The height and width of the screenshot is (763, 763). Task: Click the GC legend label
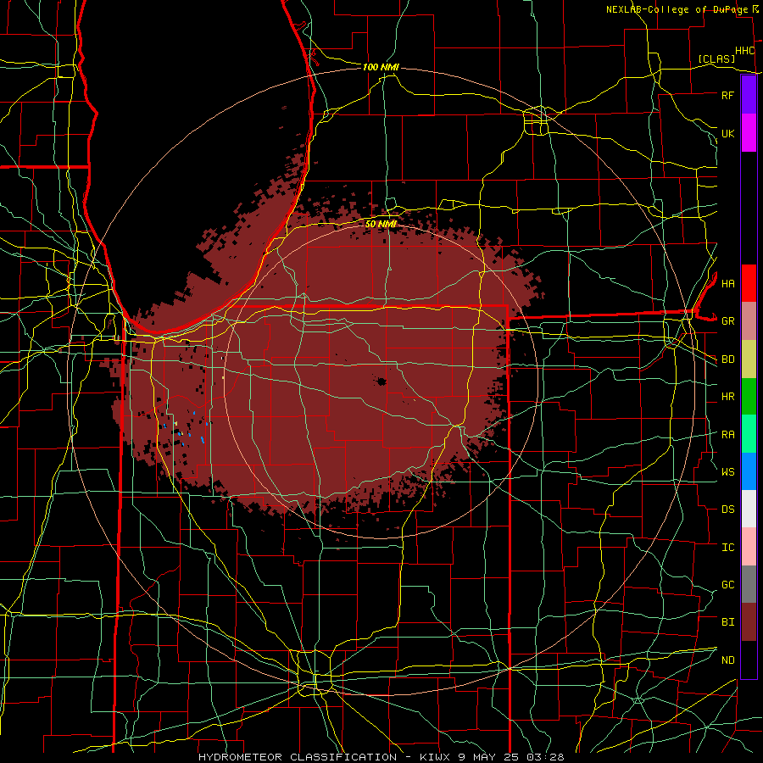[x=727, y=585]
